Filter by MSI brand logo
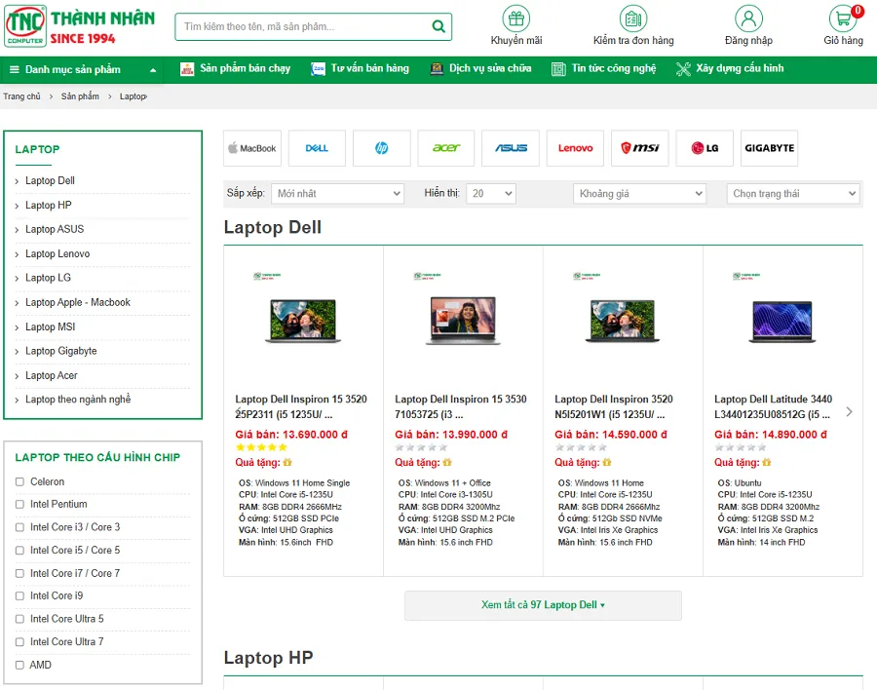 [x=640, y=148]
